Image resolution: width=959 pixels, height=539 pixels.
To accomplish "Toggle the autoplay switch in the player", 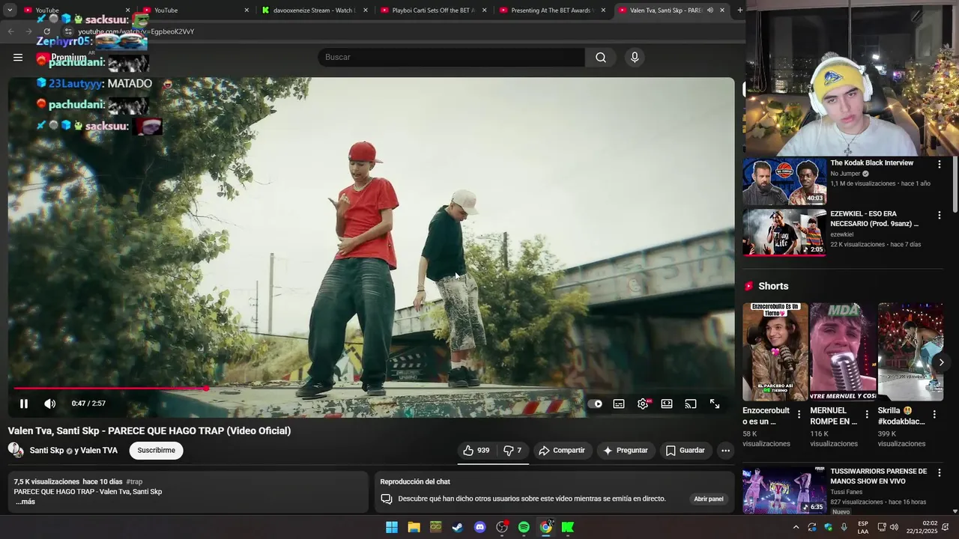I will [595, 404].
